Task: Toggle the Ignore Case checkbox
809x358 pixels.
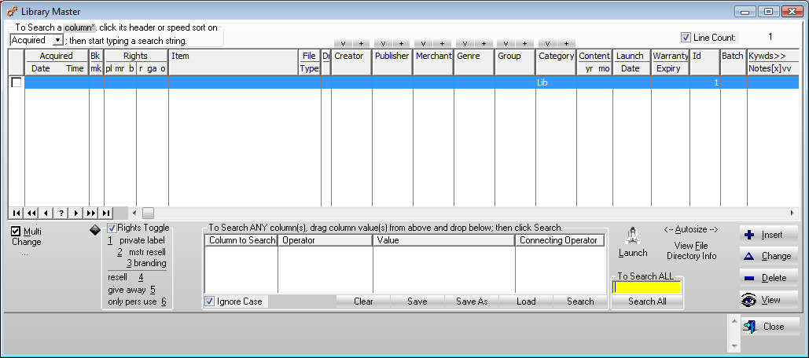Action: pos(209,301)
